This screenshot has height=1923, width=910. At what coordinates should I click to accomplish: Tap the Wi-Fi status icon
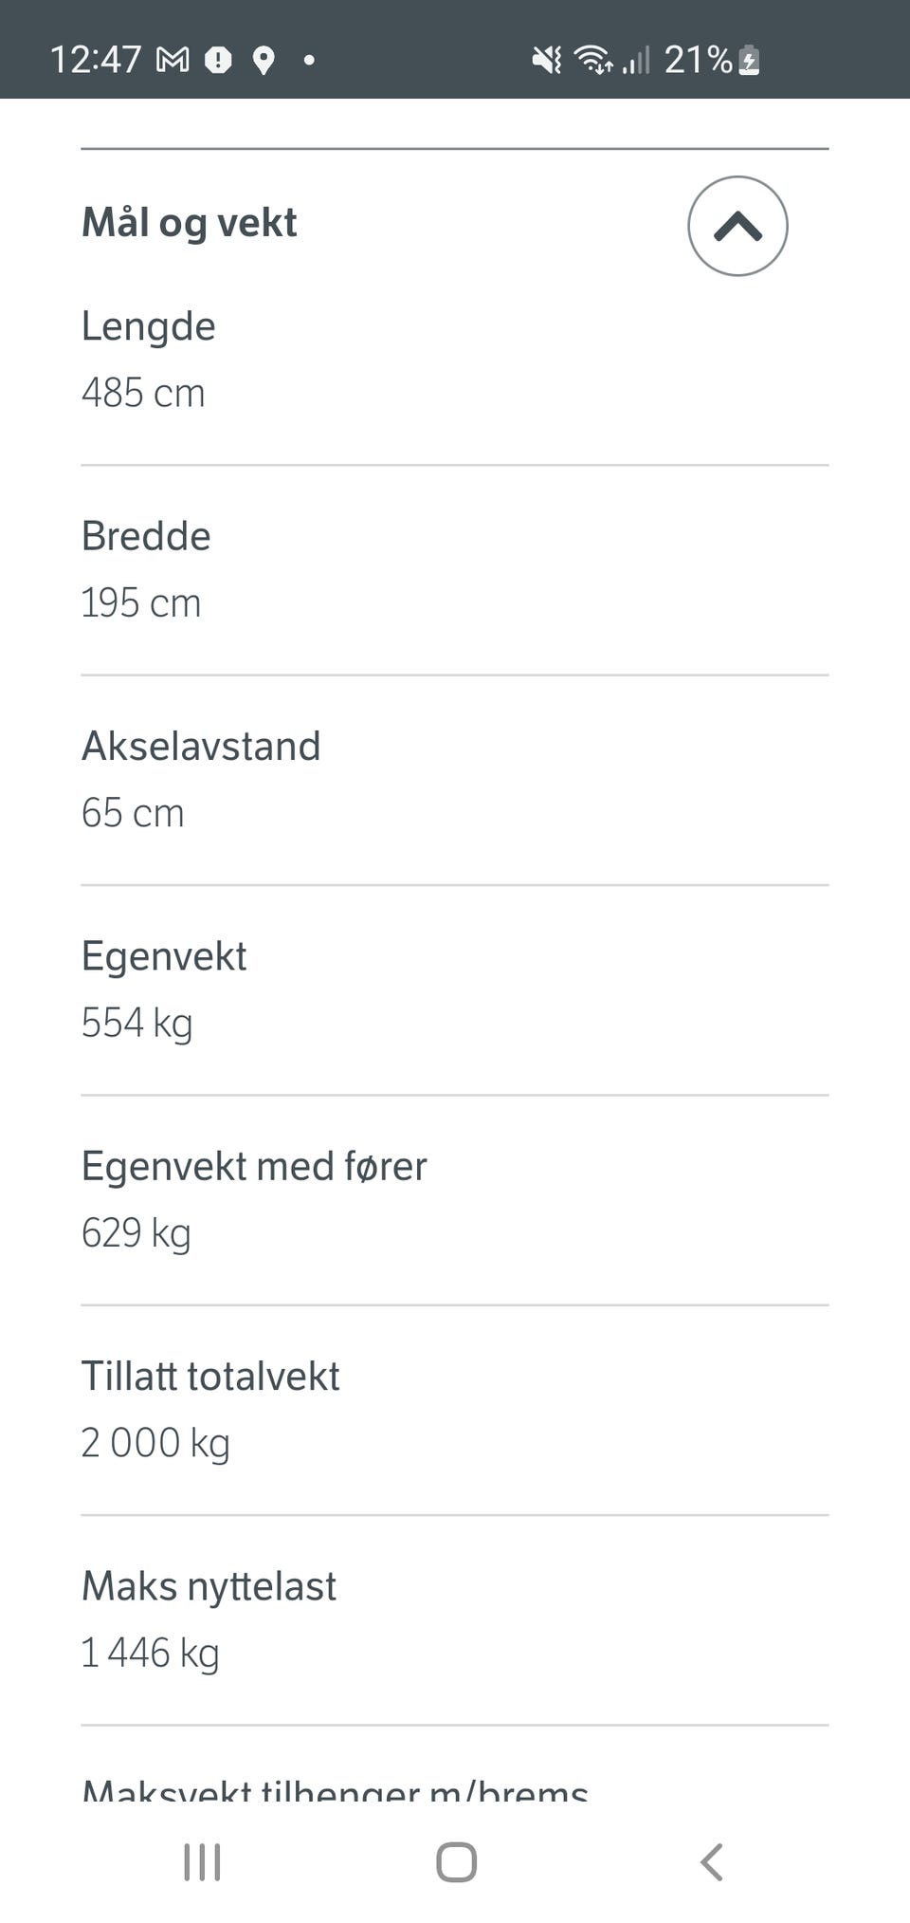pos(594,60)
